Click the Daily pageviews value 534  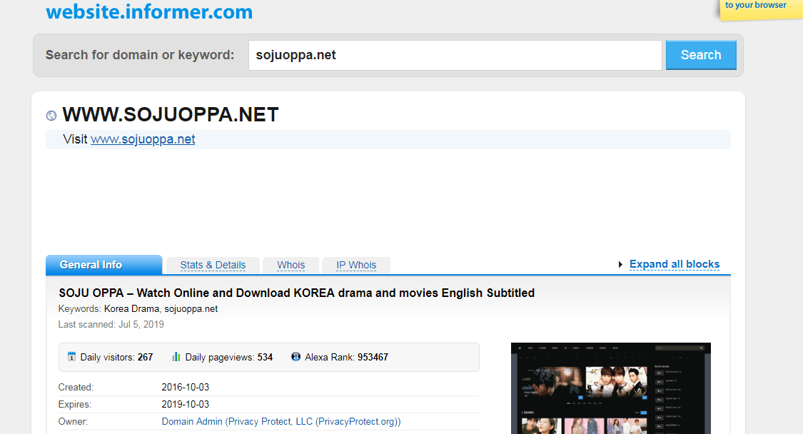[265, 357]
